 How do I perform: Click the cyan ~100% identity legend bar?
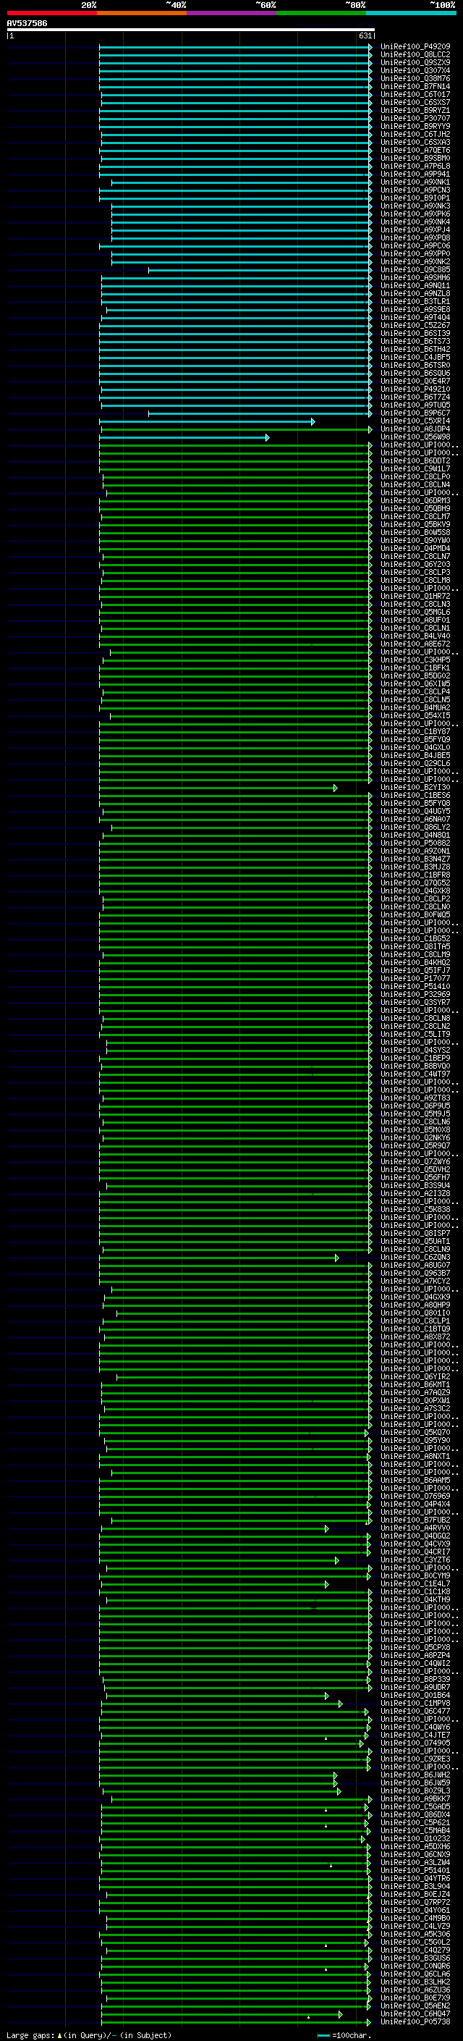[x=412, y=13]
